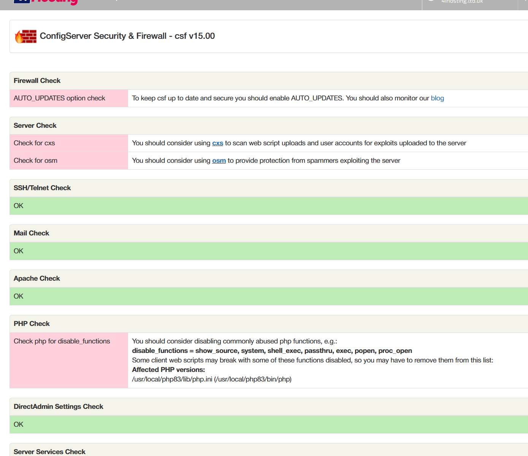Click the php83 php.ini path line
Viewport: 528px width, 456px height.
point(212,379)
